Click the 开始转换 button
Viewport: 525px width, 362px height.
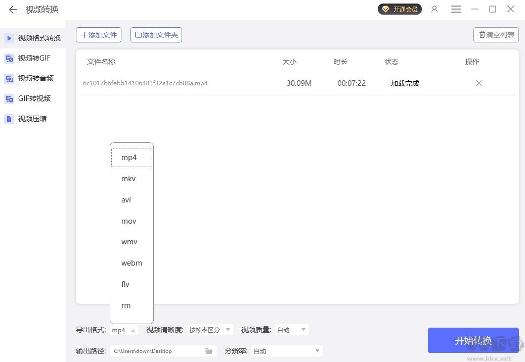pos(473,340)
